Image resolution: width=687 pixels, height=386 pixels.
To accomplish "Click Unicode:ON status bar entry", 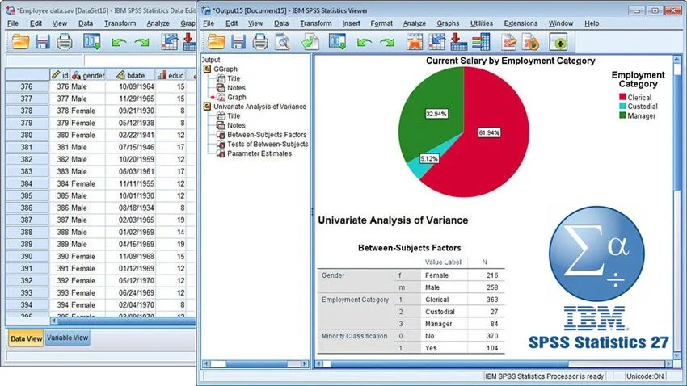I will point(645,376).
